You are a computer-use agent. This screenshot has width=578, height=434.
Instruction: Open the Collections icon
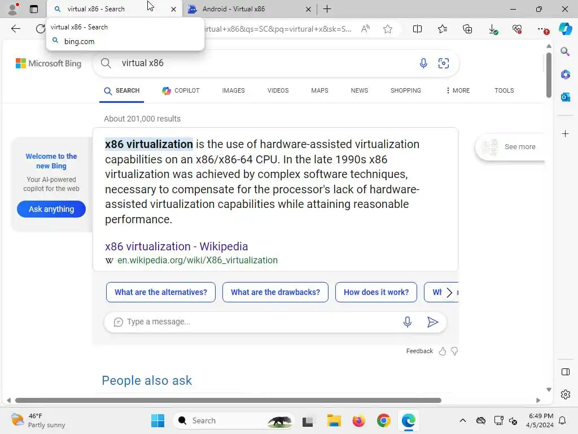[467, 29]
